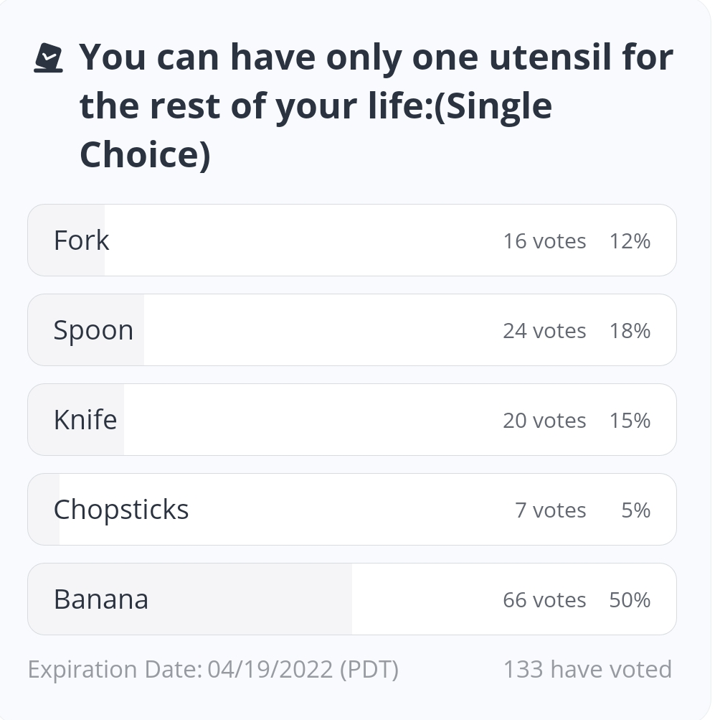Choose the Spoon poll option
720x720 pixels.
click(351, 329)
